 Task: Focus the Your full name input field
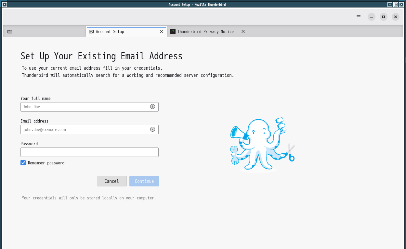[x=89, y=107]
